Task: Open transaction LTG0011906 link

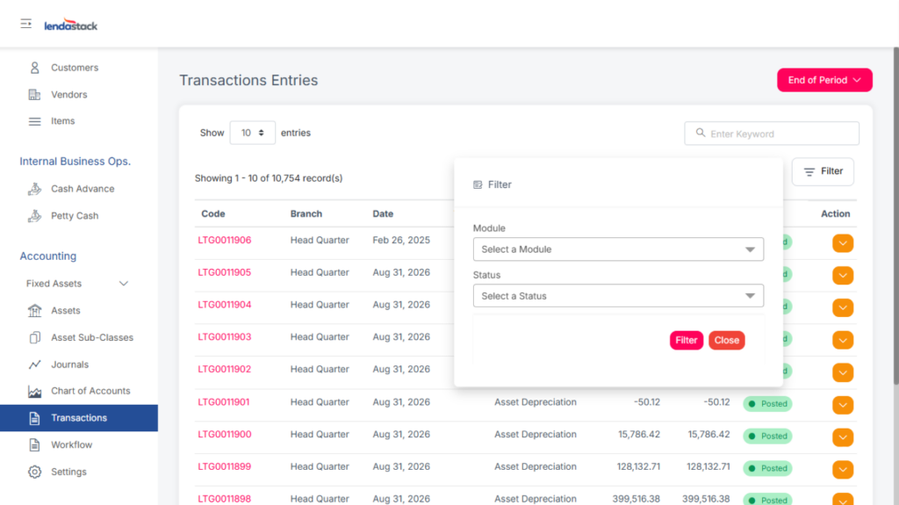Action: coord(224,241)
